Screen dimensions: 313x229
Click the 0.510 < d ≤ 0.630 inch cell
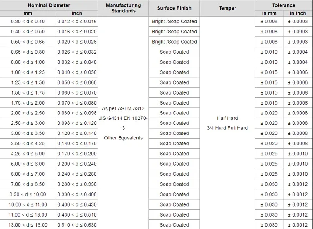[x=77, y=225]
